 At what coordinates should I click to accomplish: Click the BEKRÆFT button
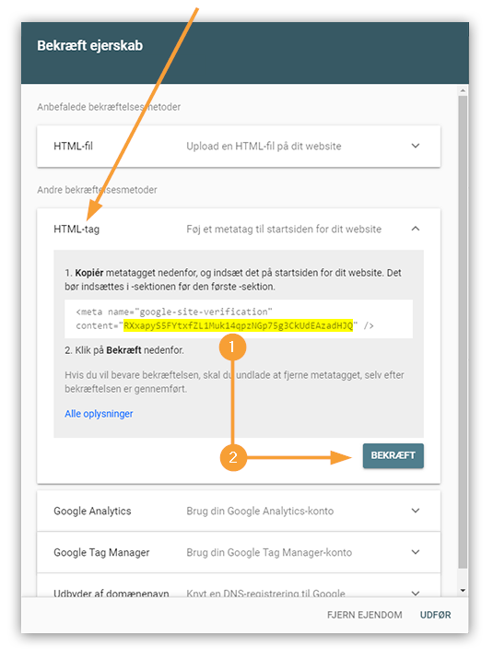393,455
